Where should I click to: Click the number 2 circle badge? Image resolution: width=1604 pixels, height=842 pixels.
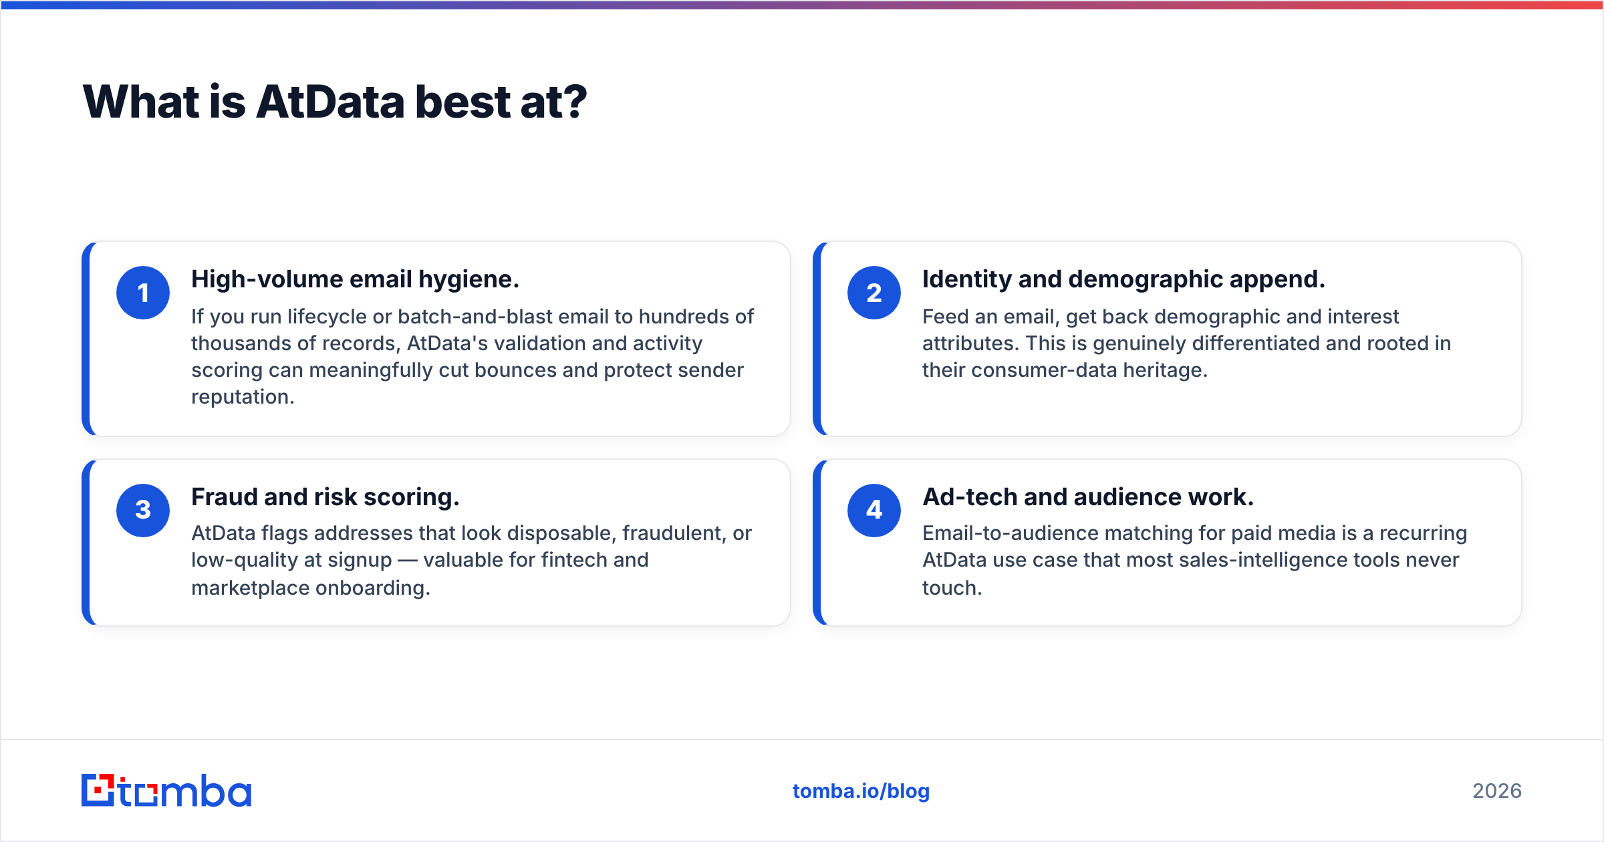[874, 293]
